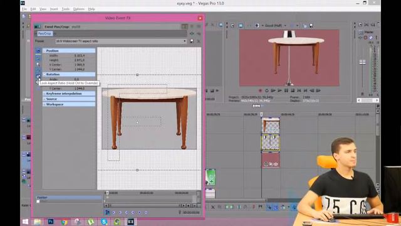Go to Next Keyframe button
Image resolution: width=401 pixels, height=226 pixels.
point(127,212)
